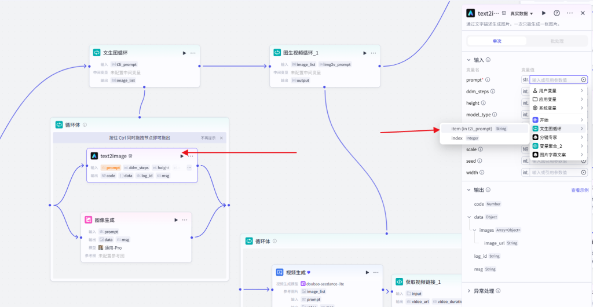Viewport: 593px width, 307px height.
Task: Open more options on 视频生成 node
Action: tap(376, 272)
